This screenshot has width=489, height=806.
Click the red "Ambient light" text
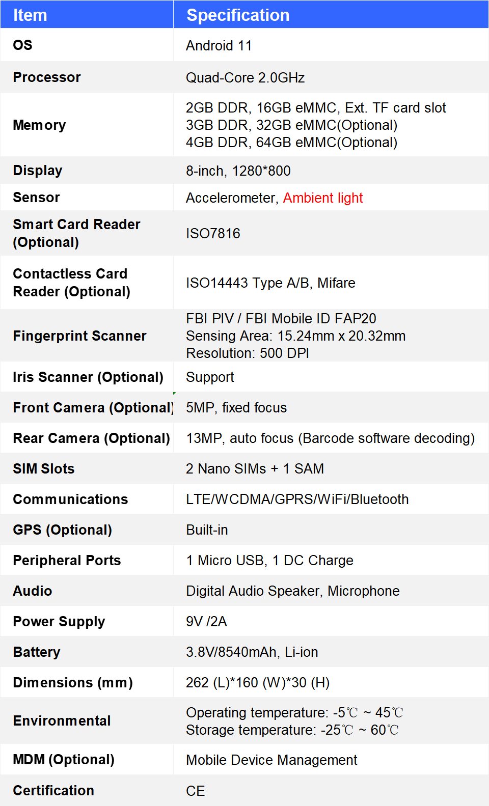pyautogui.click(x=323, y=198)
